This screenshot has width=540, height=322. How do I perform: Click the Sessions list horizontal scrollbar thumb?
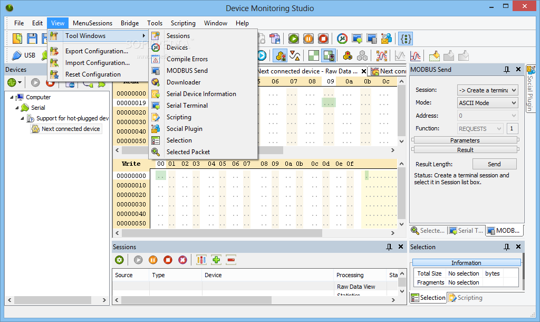tap(196, 300)
